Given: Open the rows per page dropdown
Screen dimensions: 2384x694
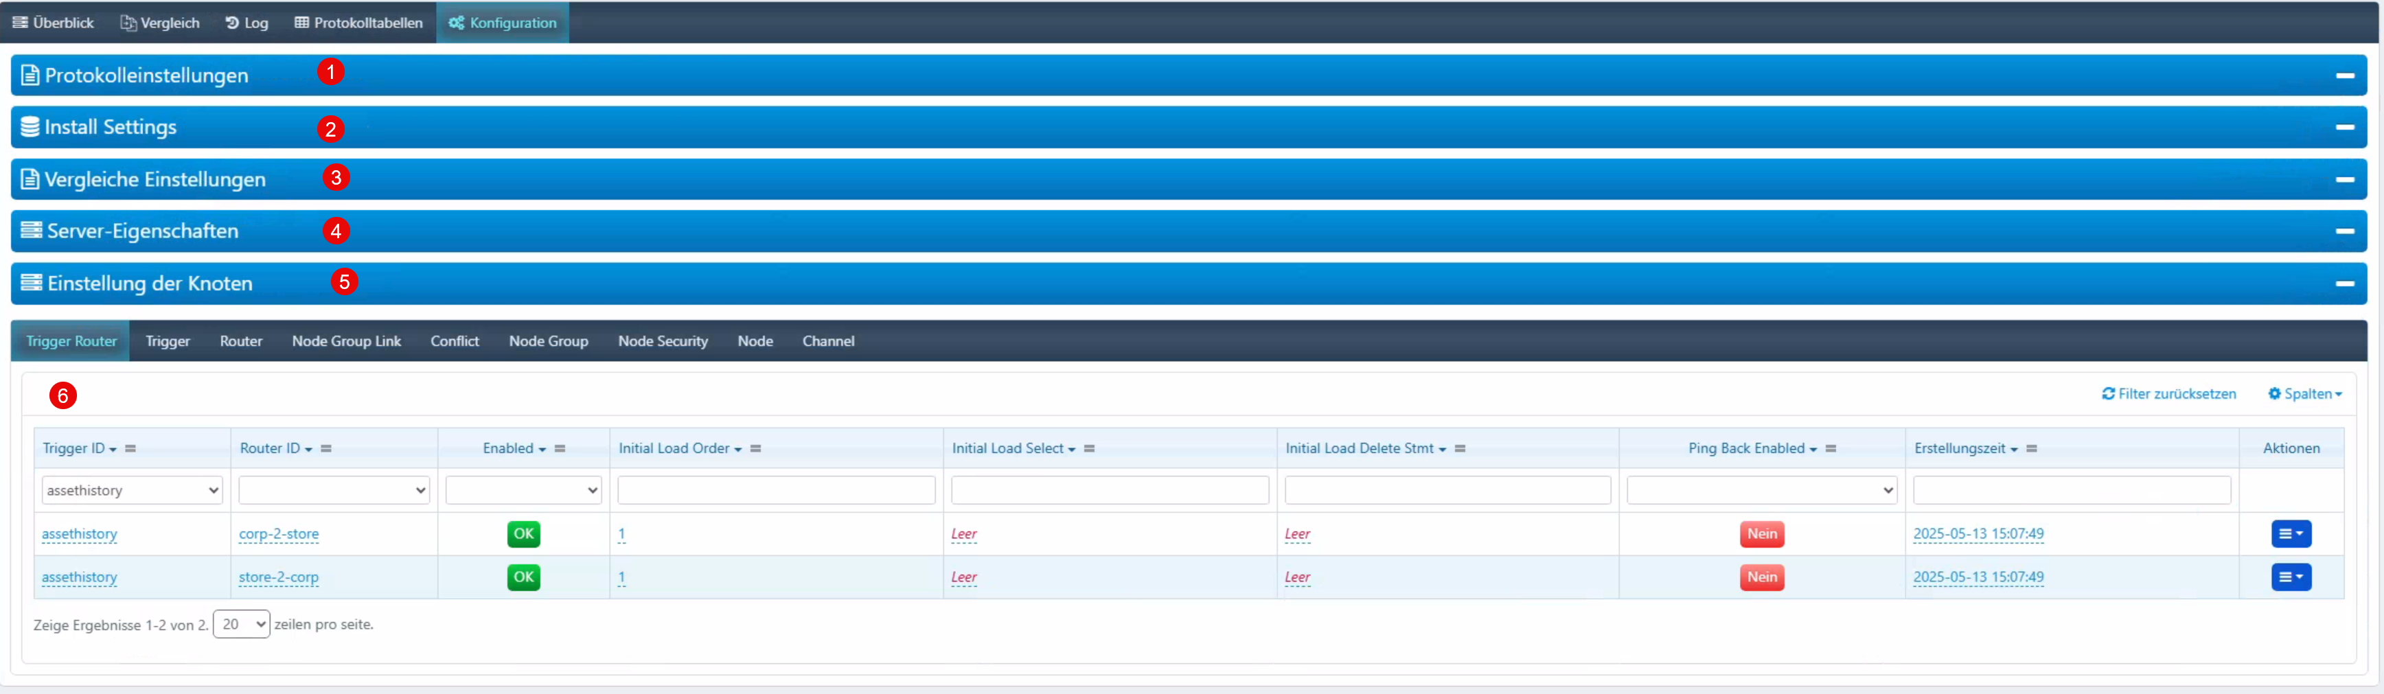Looking at the screenshot, I should pos(240,625).
